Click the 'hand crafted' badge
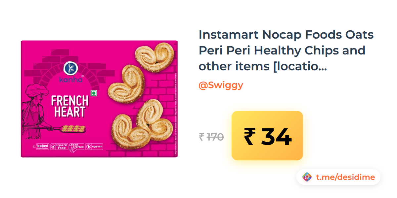The height and width of the screenshot is (198, 397). 77,147
